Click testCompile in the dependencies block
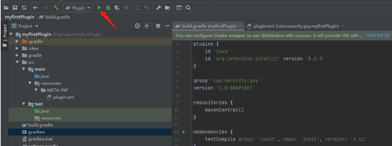This screenshot has height=146, width=392. [x=220, y=139]
